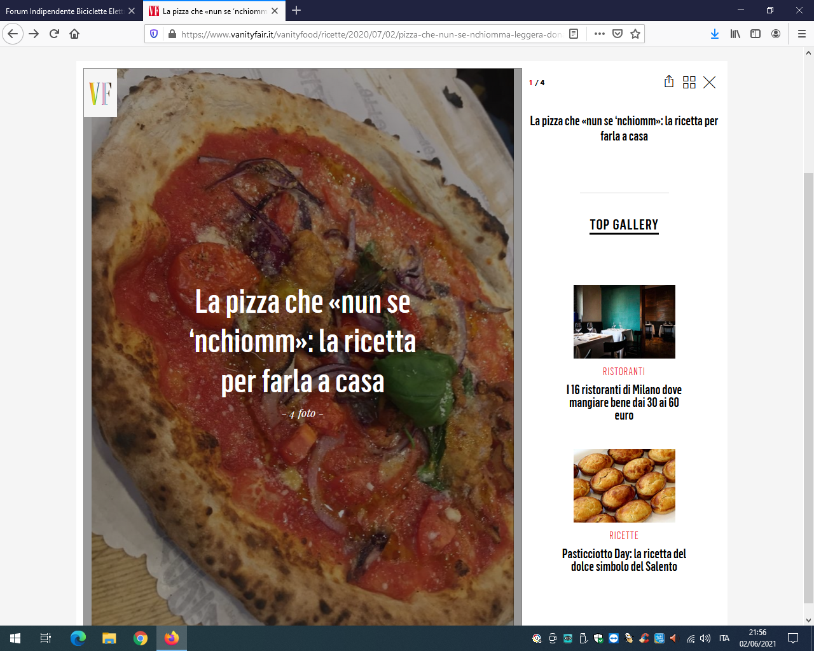Open the Firefox home page
Viewport: 814px width, 651px height.
click(x=74, y=34)
